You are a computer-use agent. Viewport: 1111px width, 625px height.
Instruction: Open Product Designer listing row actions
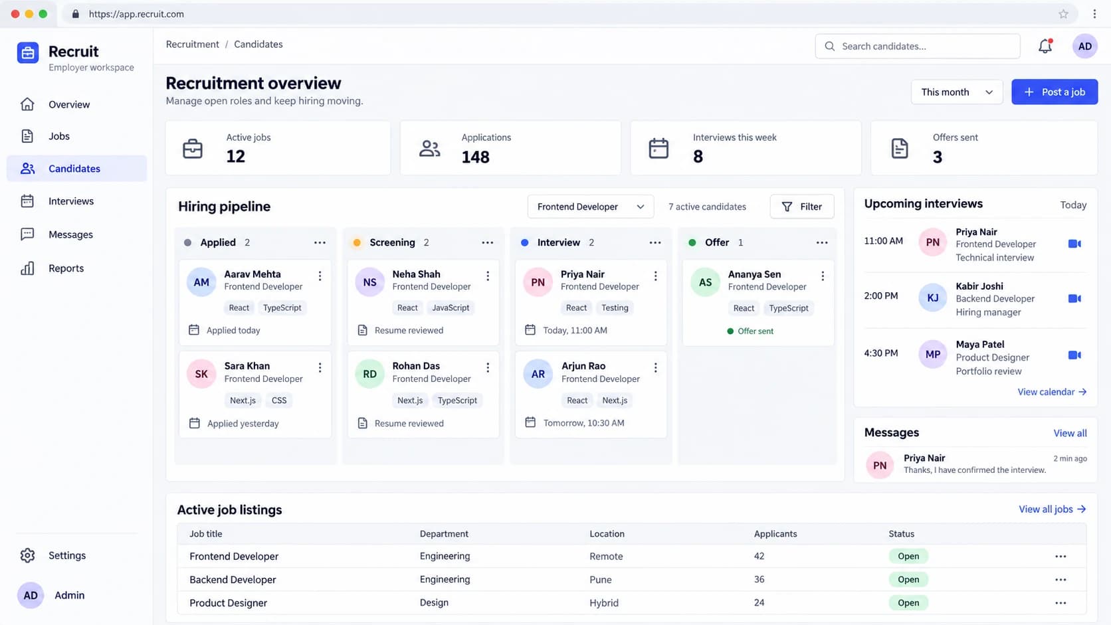(x=1060, y=602)
